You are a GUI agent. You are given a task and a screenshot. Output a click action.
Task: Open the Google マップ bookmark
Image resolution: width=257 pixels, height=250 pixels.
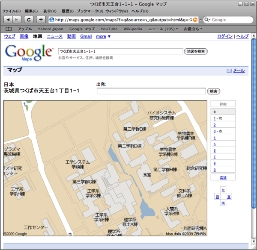click(x=82, y=29)
